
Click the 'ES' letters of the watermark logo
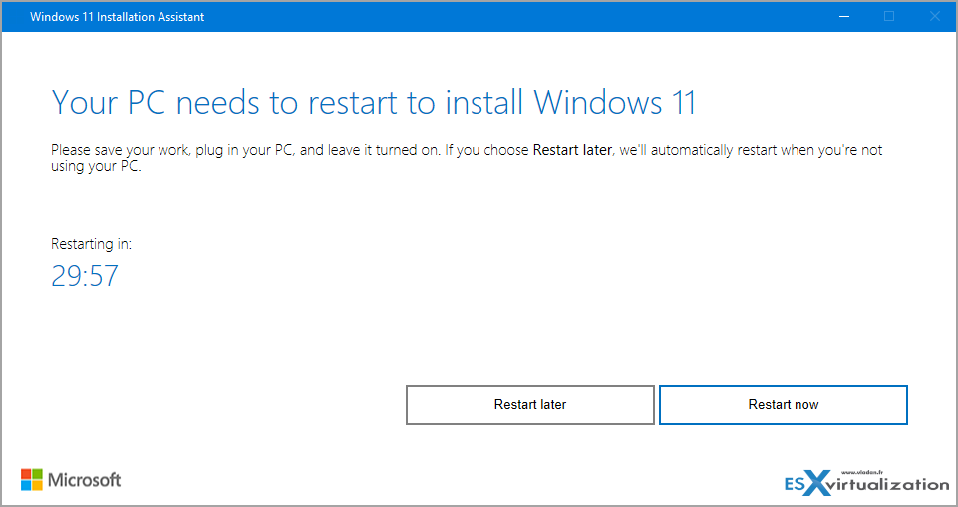[x=796, y=485]
